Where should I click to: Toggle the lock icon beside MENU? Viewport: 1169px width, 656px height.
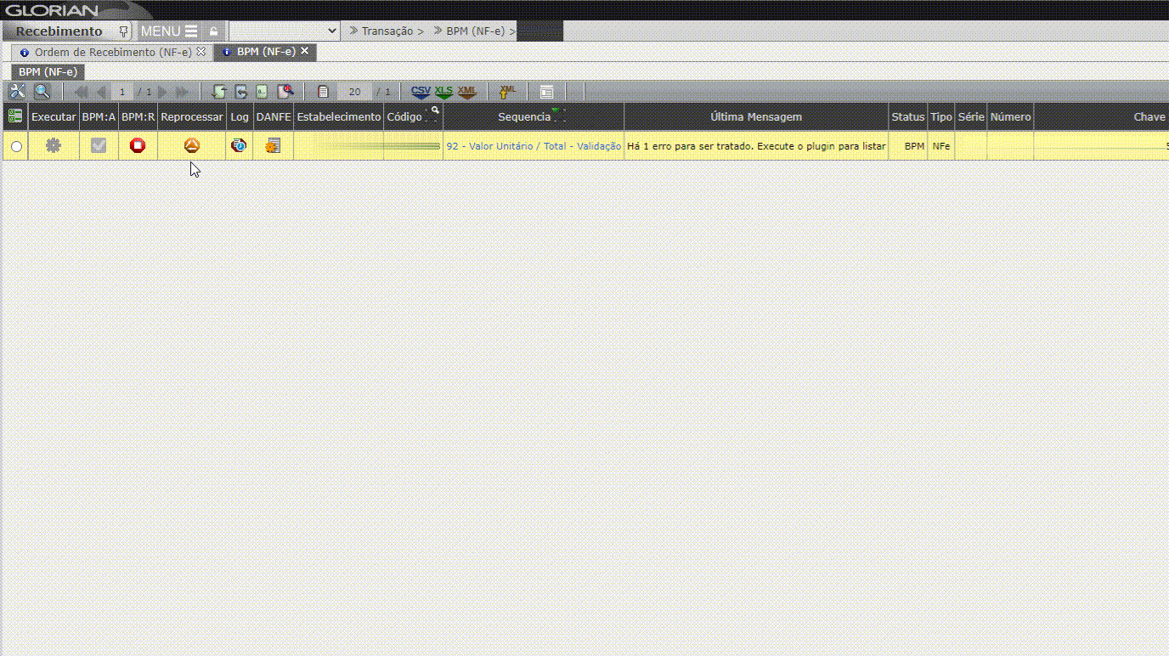[214, 31]
